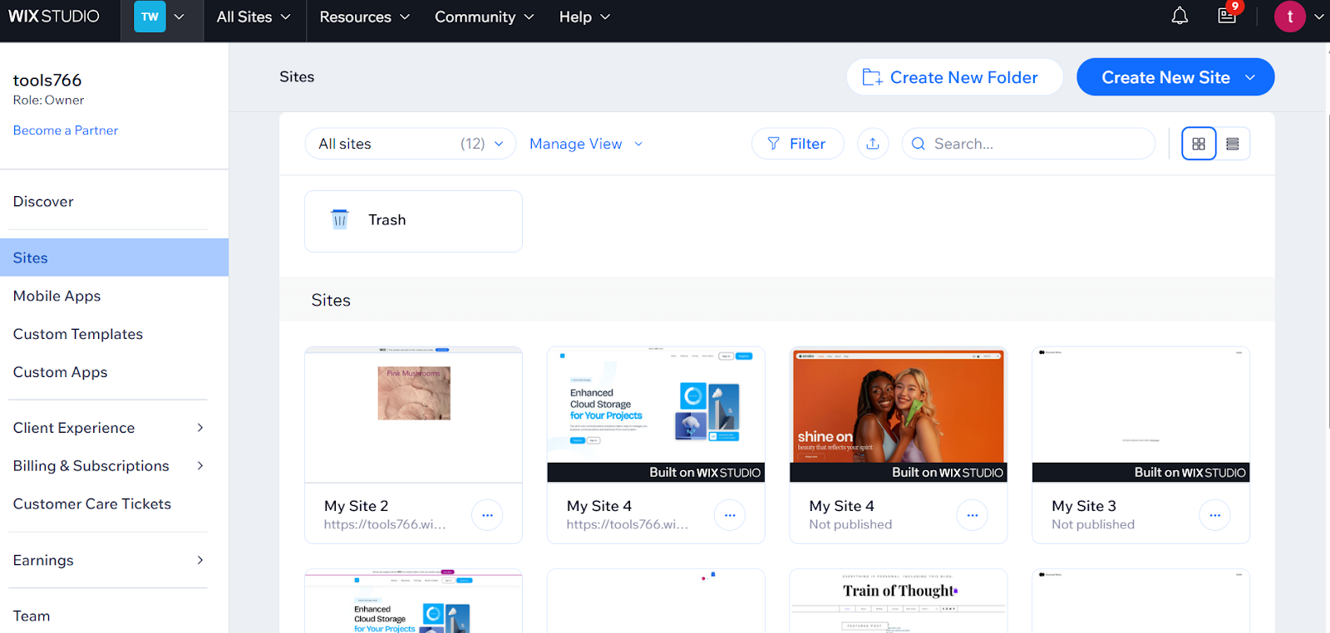Screen dimensions: 1330x633
Task: Open the Trash folder
Action: pos(413,221)
